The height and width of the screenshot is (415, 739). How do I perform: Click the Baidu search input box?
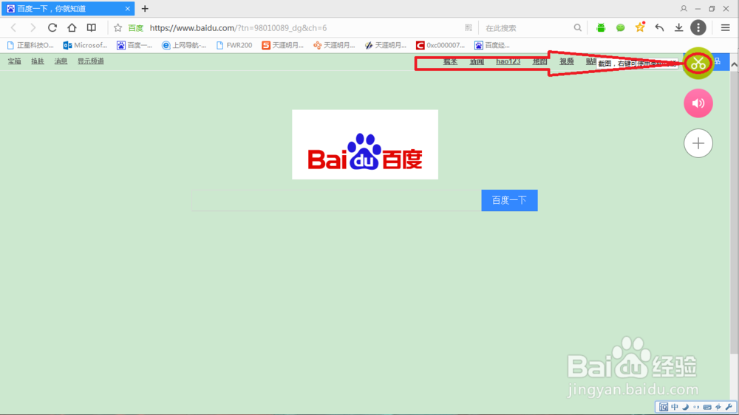point(336,200)
